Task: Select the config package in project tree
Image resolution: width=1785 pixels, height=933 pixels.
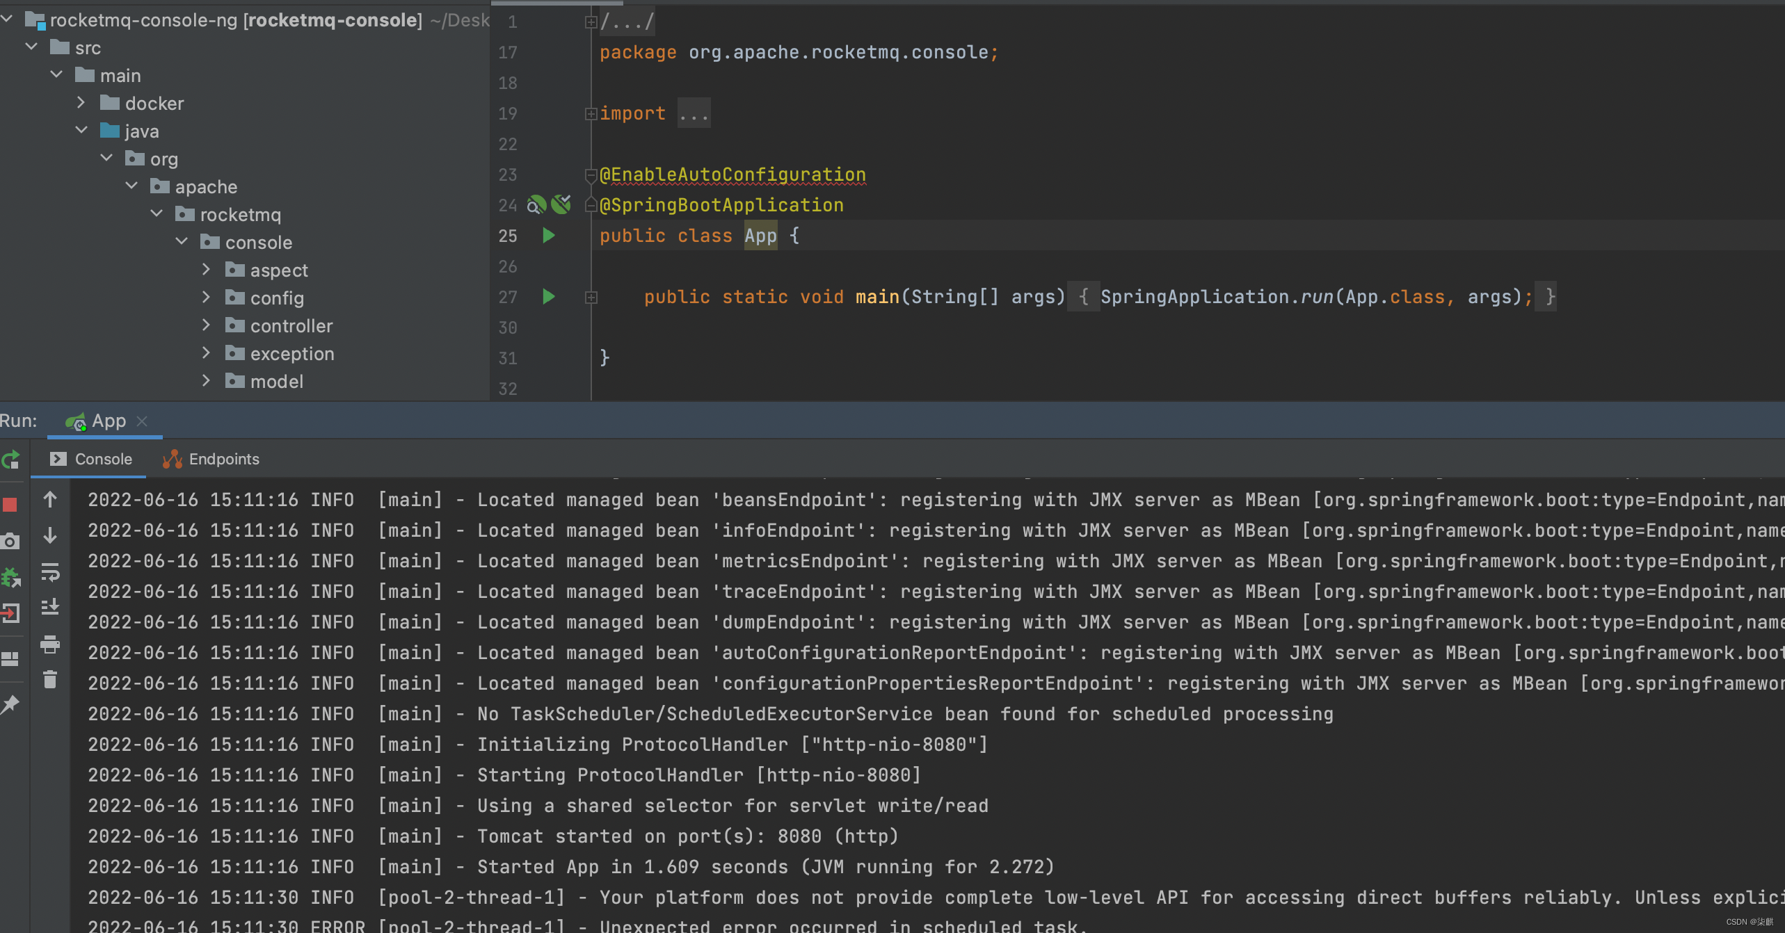Action: pyautogui.click(x=277, y=298)
